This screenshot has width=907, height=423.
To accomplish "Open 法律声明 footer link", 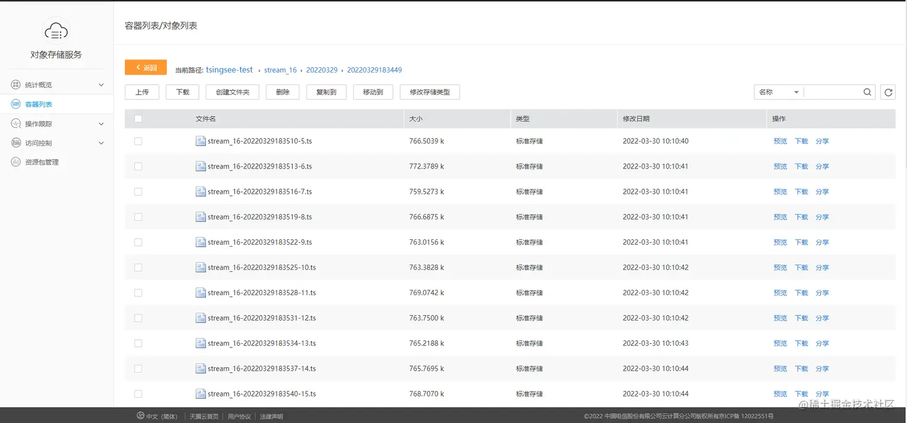I will pyautogui.click(x=271, y=416).
